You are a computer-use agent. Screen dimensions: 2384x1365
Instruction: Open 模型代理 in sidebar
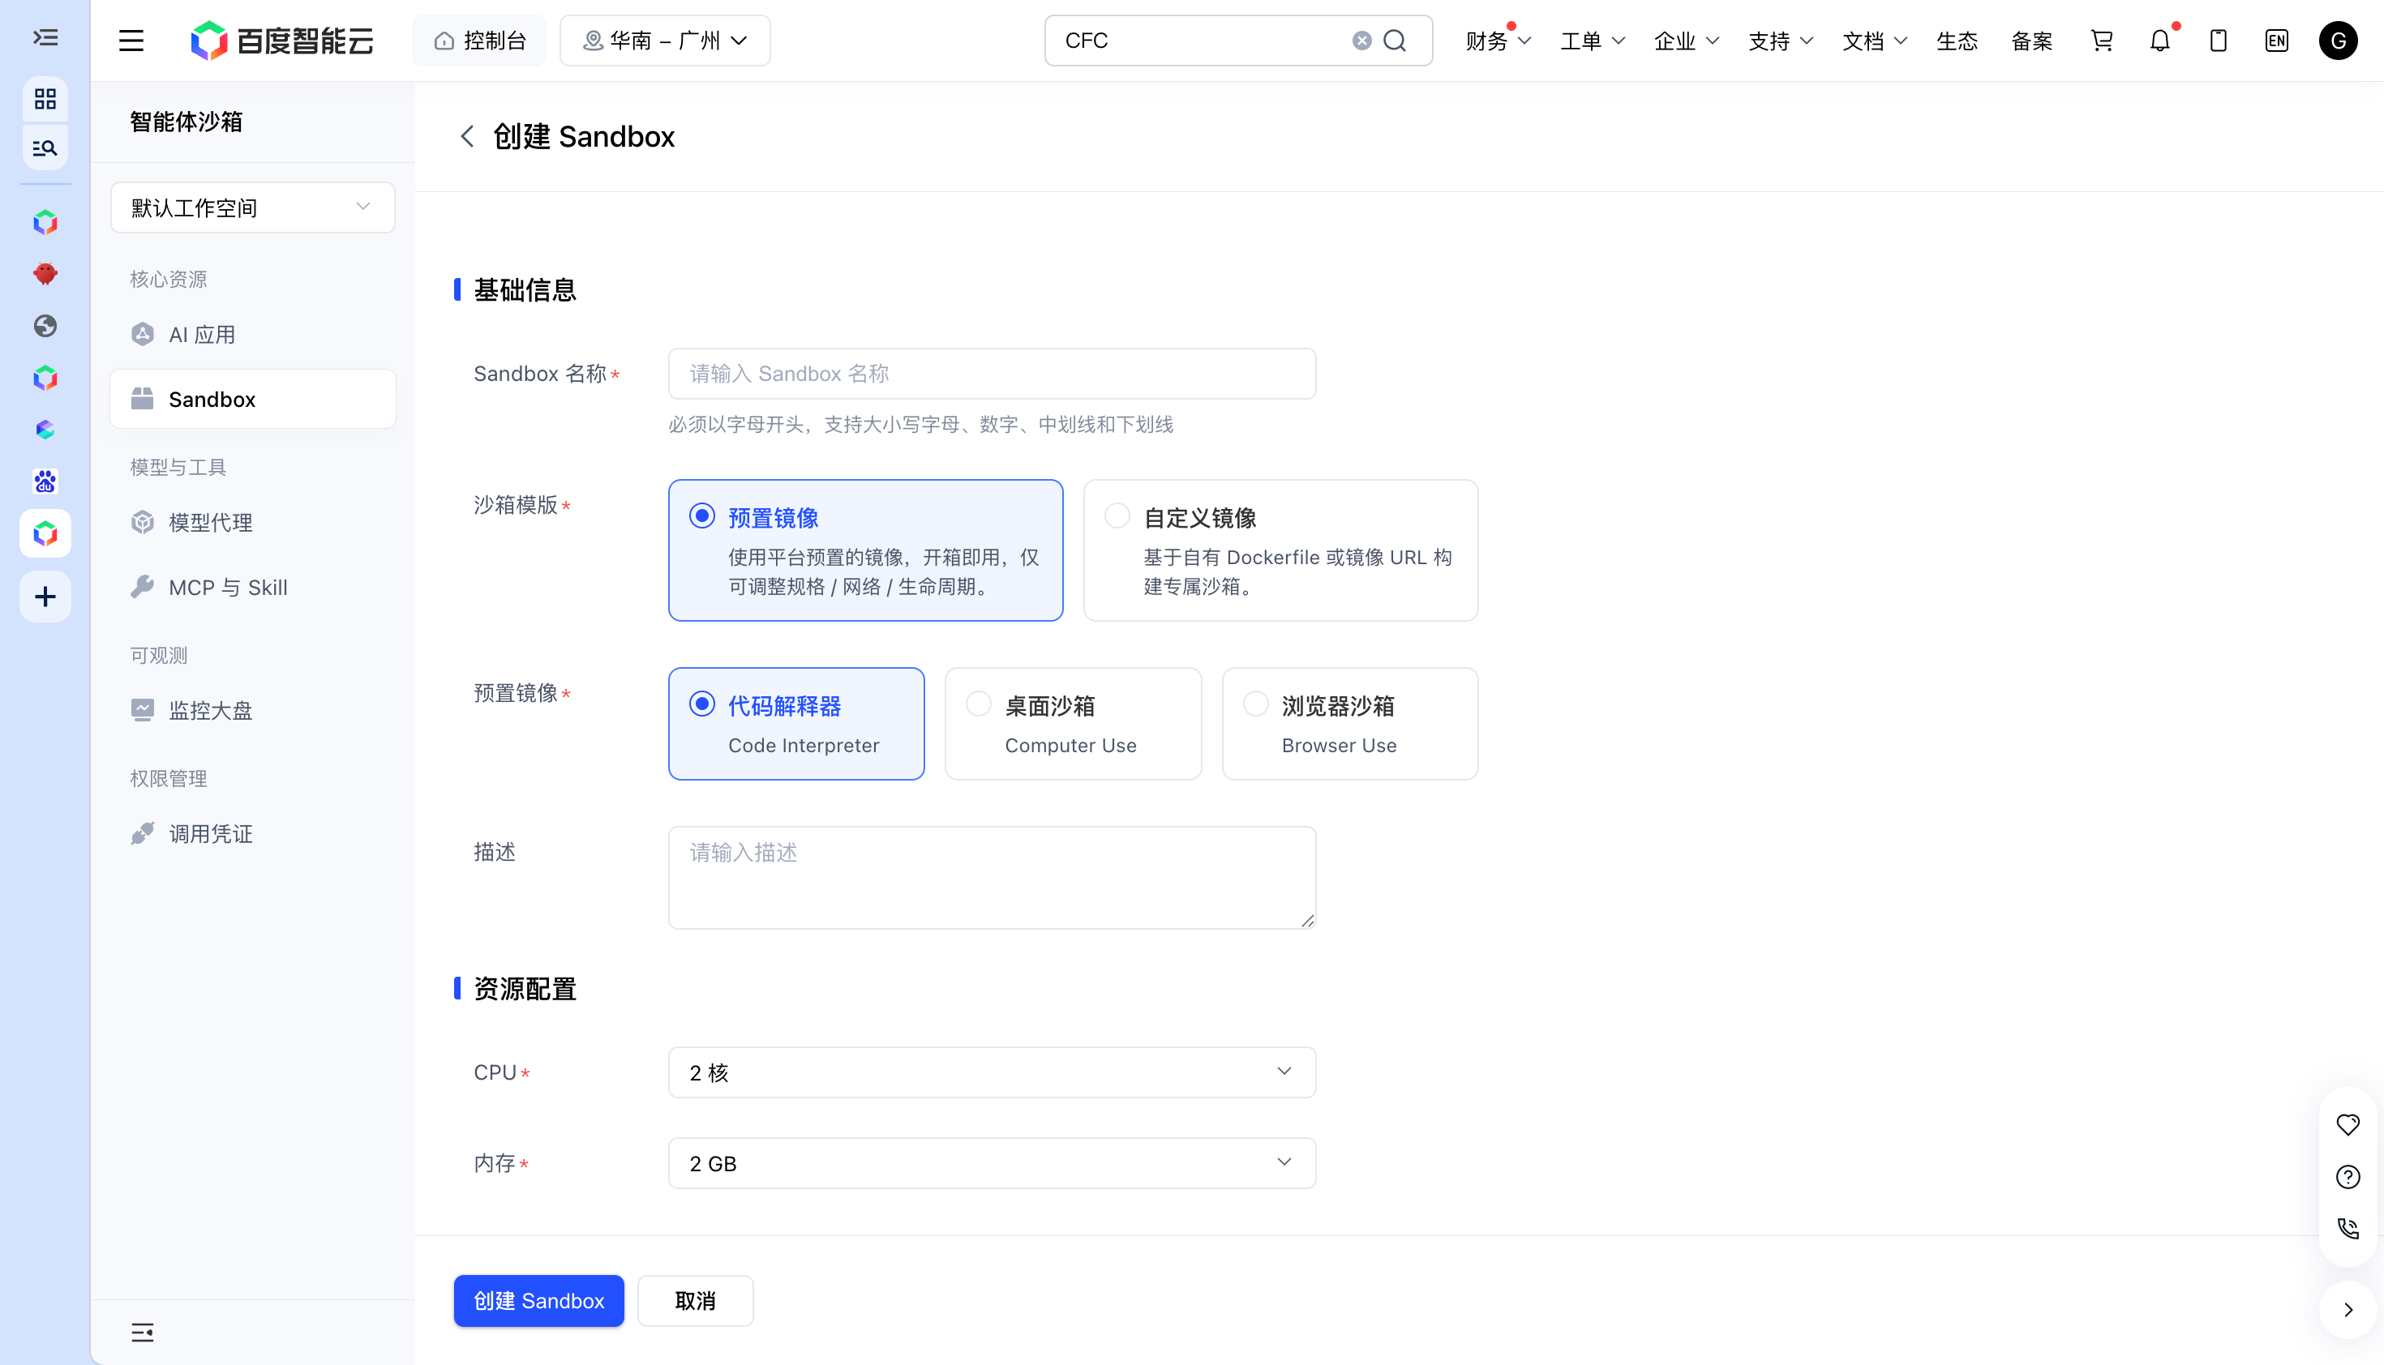coord(252,522)
